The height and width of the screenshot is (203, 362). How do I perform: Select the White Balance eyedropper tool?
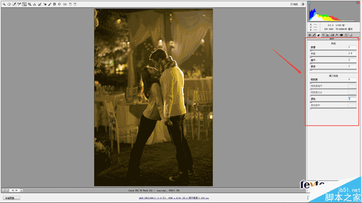tap(14, 4)
